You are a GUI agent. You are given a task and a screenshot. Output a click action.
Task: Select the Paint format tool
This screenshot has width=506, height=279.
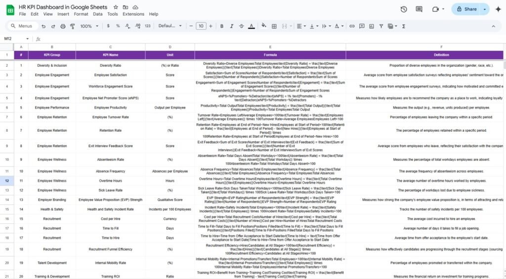[x=73, y=26]
